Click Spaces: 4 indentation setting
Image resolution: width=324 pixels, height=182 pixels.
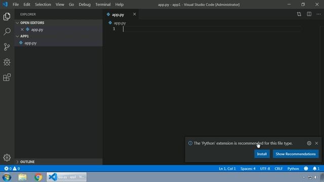pos(248,168)
